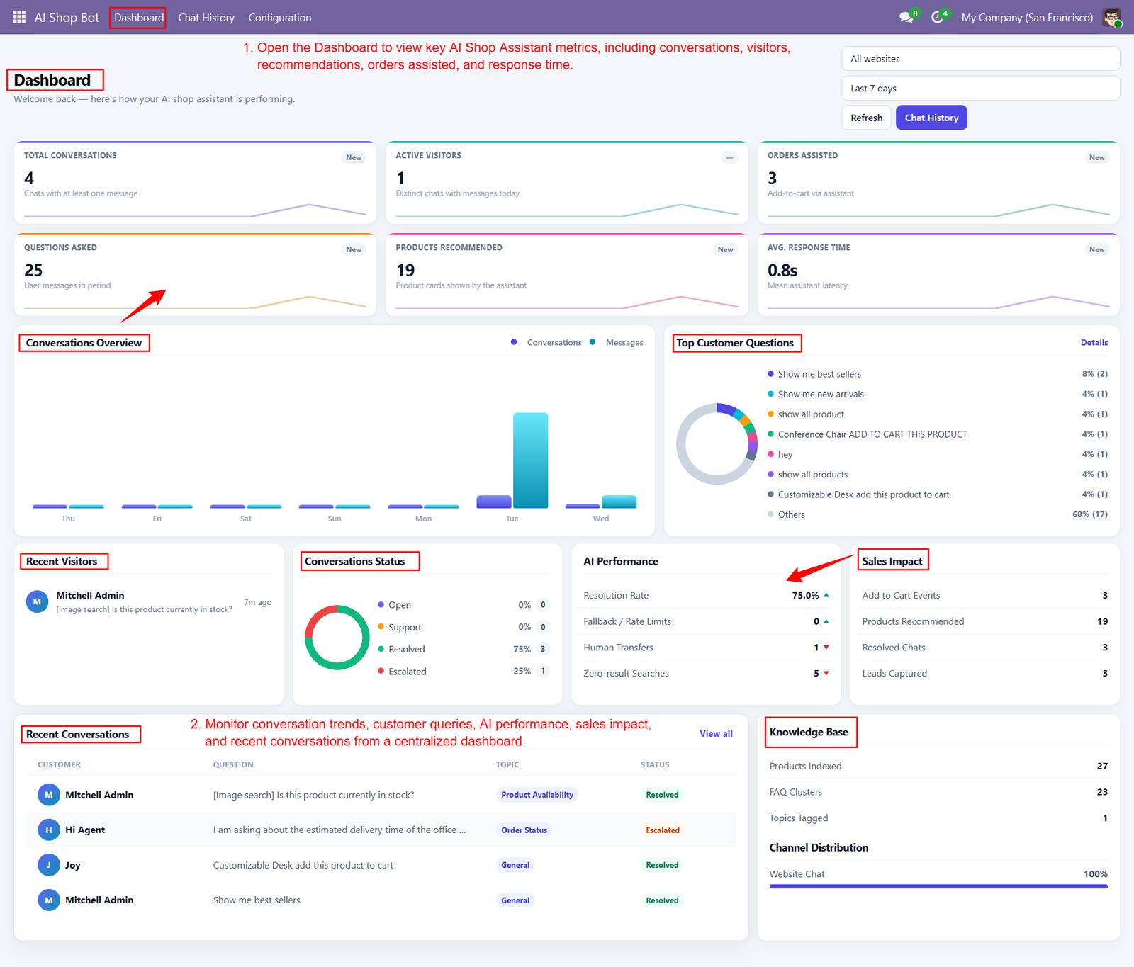The image size is (1134, 967).
Task: Toggle the Messages legend series
Action: coord(617,343)
